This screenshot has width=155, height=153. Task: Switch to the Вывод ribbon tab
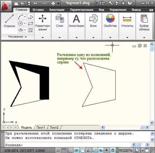136,10
